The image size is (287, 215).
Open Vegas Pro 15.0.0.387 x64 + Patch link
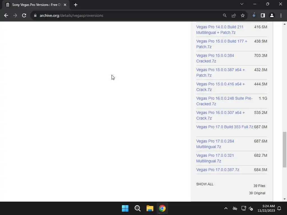click(x=220, y=73)
